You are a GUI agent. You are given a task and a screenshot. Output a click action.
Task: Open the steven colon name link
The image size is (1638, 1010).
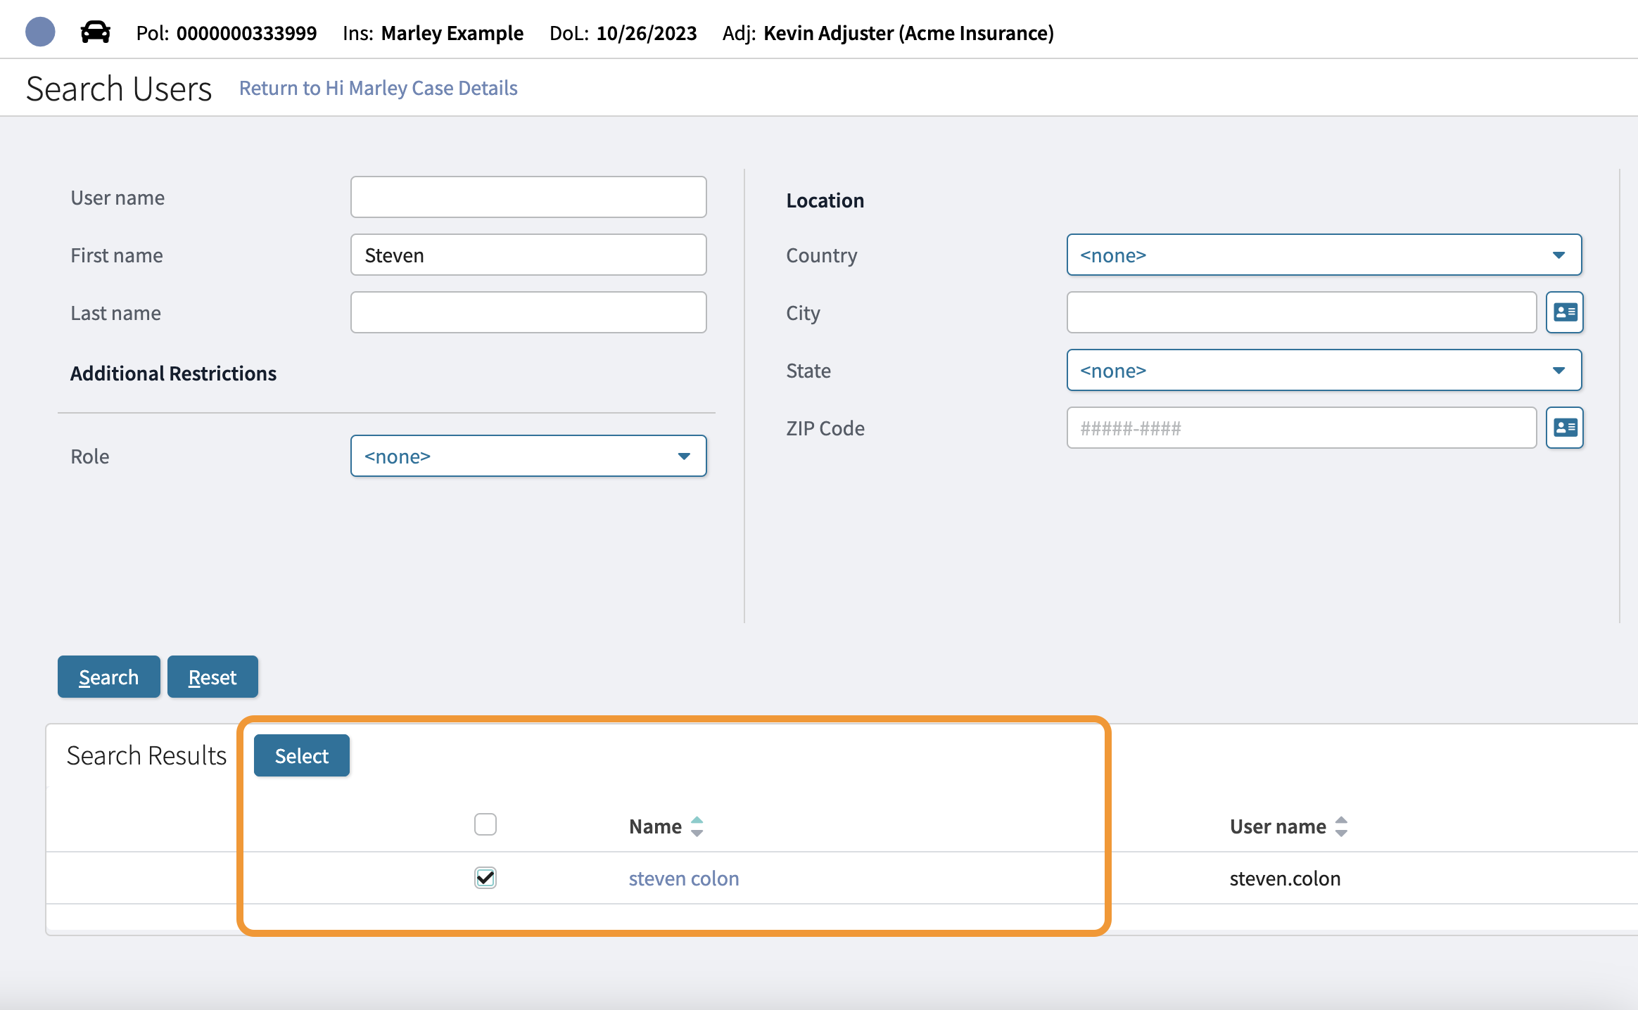click(x=683, y=878)
